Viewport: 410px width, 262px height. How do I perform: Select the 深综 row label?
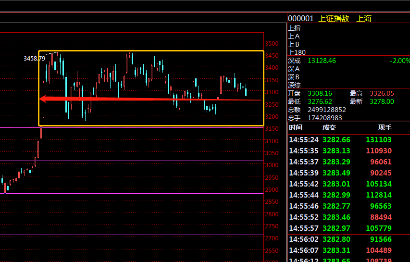pos(294,85)
